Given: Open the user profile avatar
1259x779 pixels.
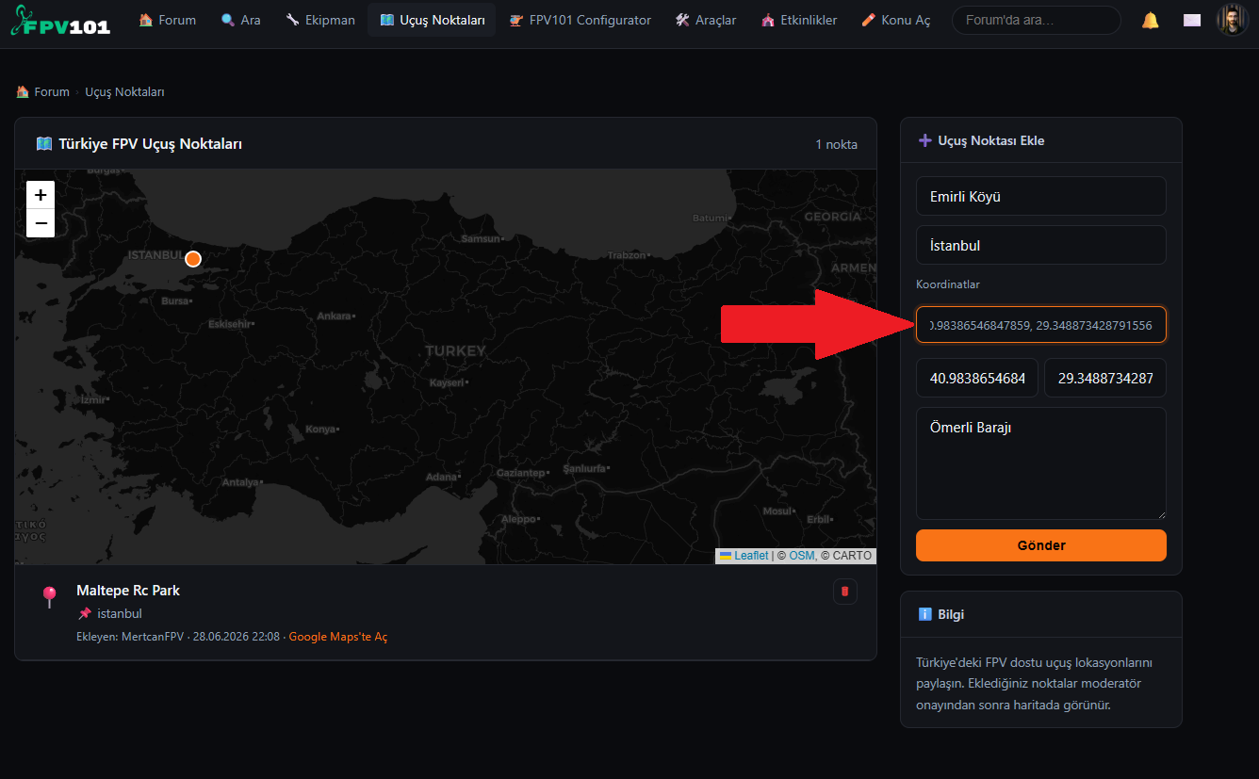Looking at the screenshot, I should point(1233,20).
